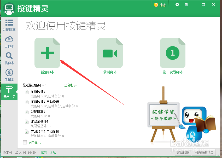The width and height of the screenshot is (222, 158).
Task: Click file path 我的脚本12_自动备份.Q
Action: (x=48, y=96)
